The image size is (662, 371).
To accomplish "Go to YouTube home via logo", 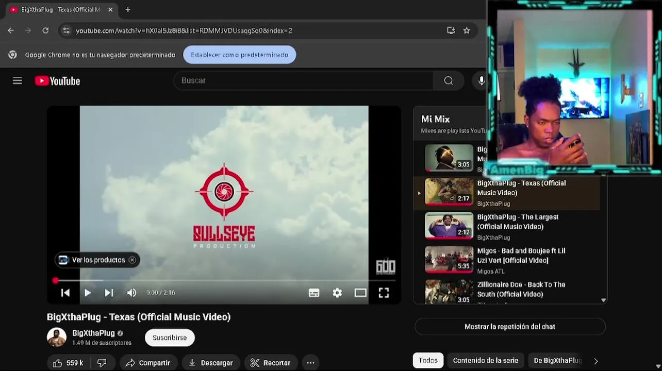I will tap(57, 81).
